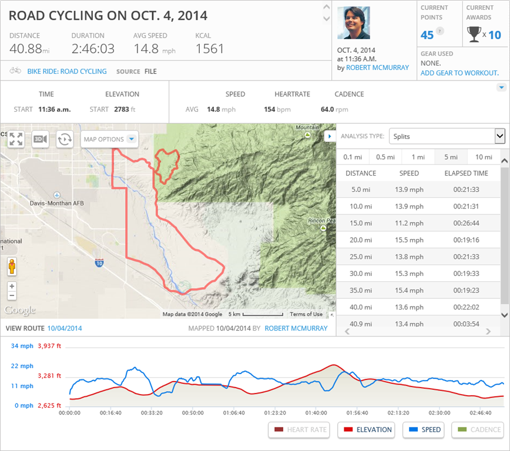Viewport: 510px width, 451px height.
Task: Open Analysis Type Splits dropdown
Action: pyautogui.click(x=447, y=136)
